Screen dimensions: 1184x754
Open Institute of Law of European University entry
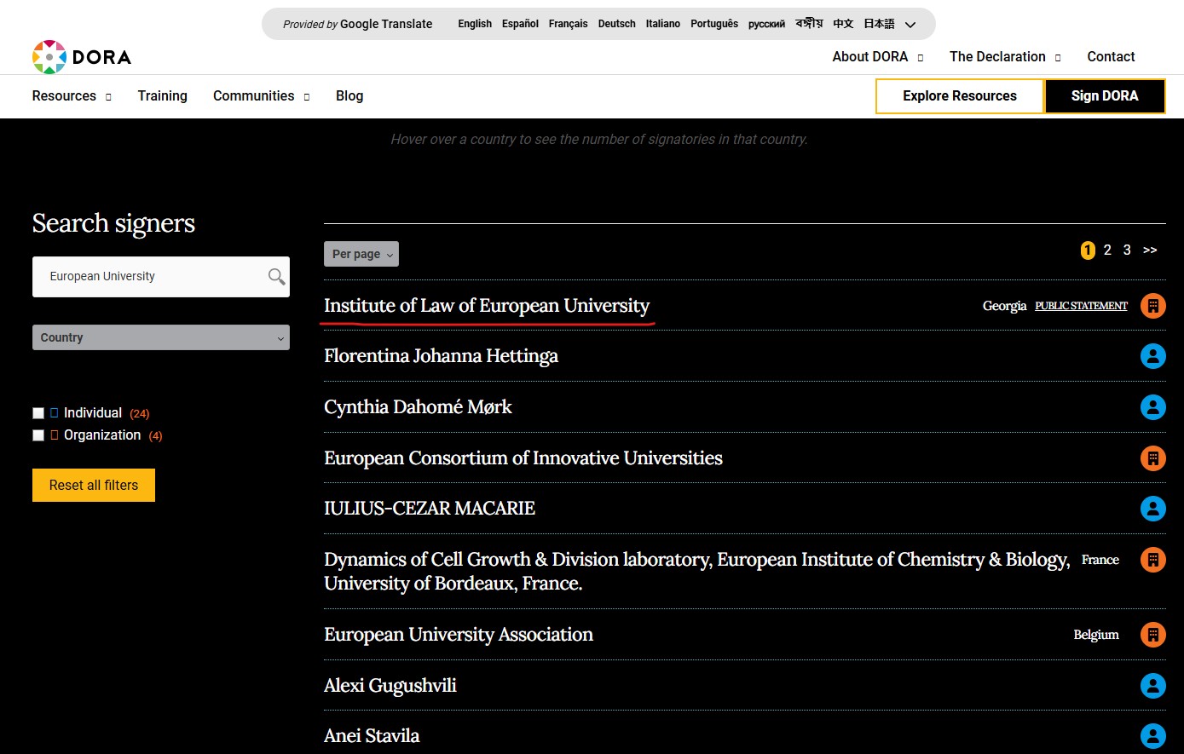(487, 306)
